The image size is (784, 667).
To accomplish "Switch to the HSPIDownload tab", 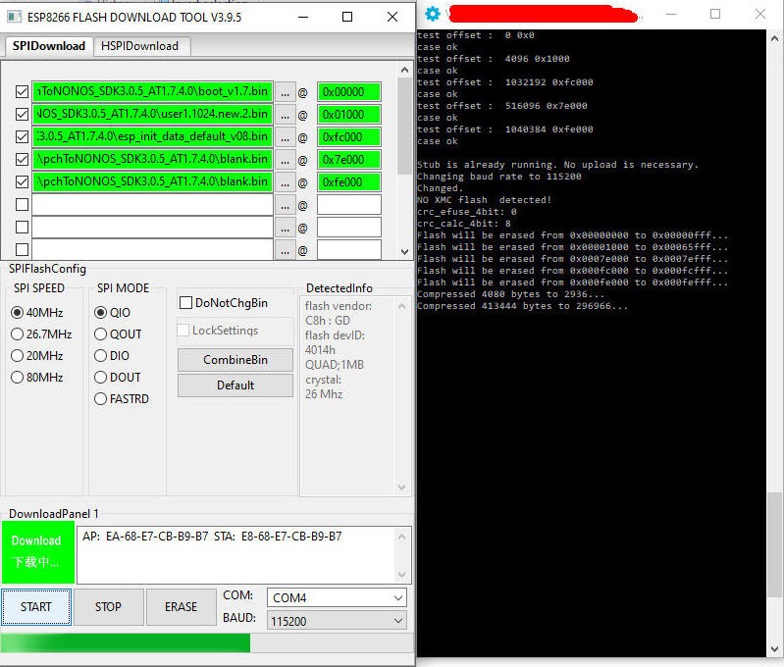I will (140, 46).
